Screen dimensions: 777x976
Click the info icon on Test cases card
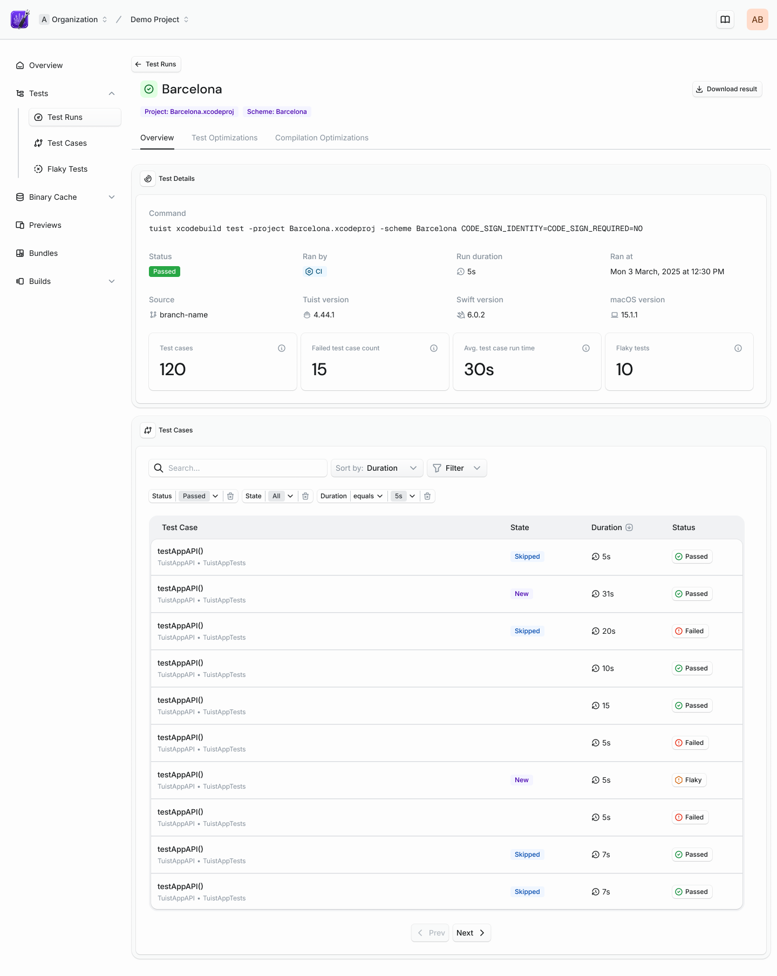pos(282,348)
